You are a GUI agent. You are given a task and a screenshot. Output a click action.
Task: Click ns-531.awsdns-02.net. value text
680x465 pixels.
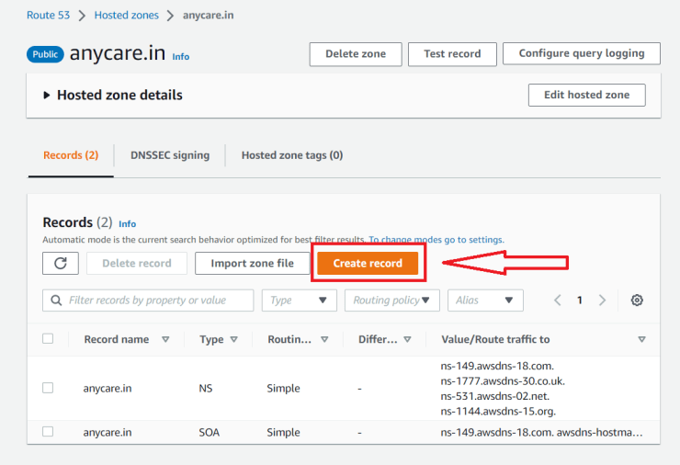494,396
